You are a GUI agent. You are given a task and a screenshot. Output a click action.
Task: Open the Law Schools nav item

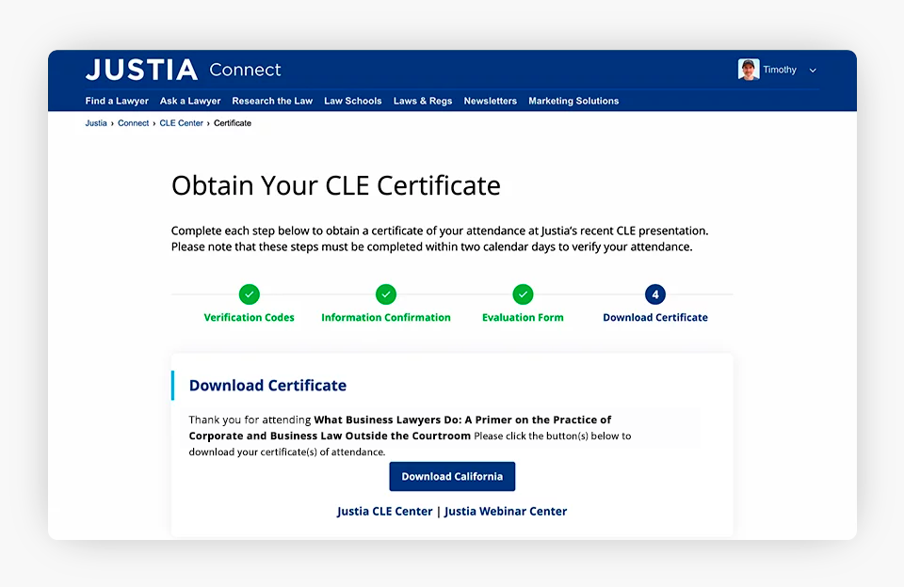point(353,101)
